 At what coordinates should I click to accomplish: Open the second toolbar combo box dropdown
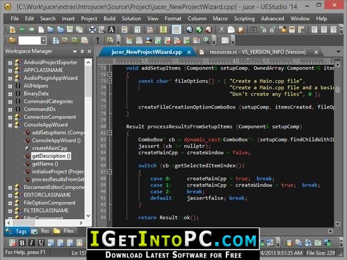pos(44,41)
